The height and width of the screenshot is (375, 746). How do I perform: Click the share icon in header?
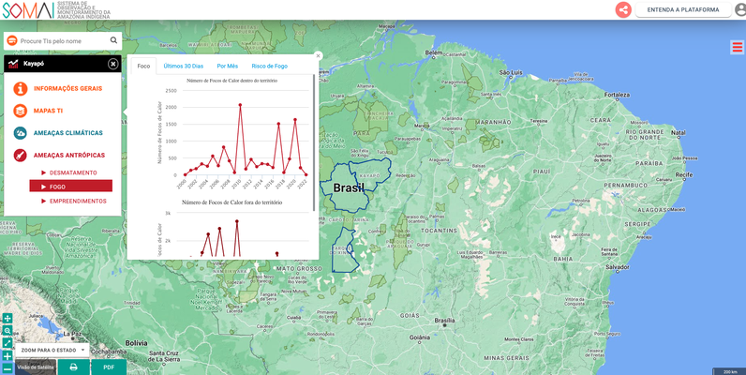623,9
